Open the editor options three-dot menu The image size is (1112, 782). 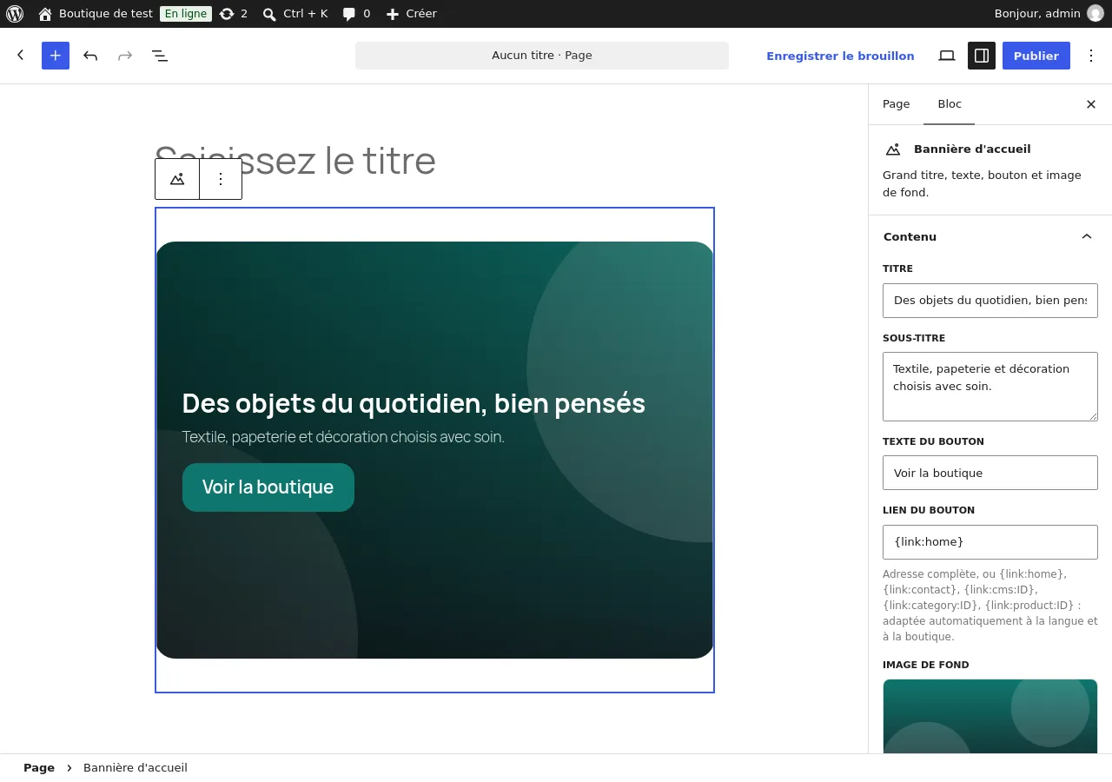coord(1091,56)
